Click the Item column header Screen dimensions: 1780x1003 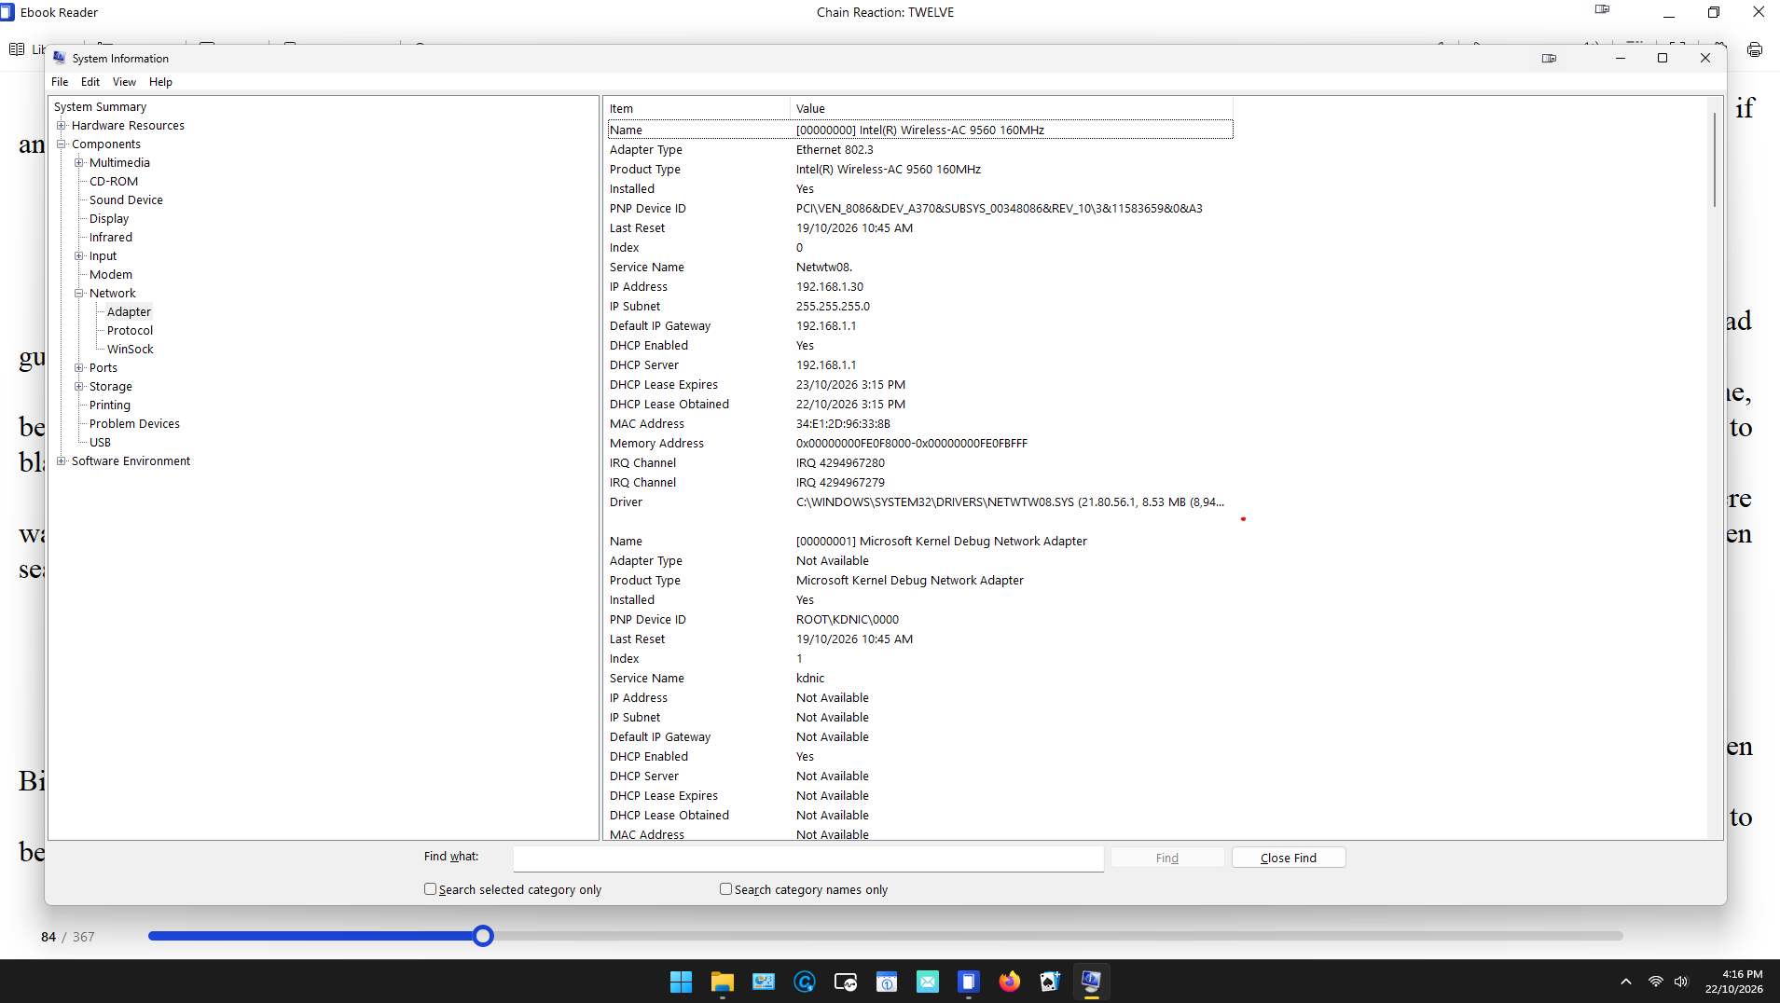tap(697, 109)
